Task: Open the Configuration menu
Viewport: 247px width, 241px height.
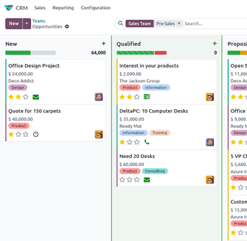Action: 96,8
